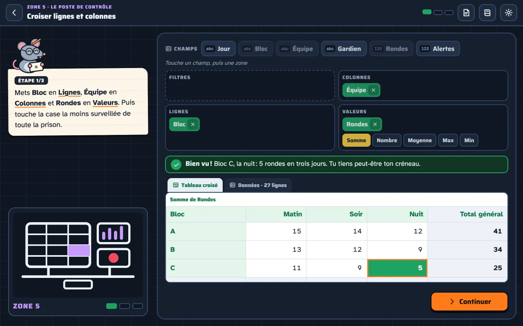Click the Zone 5 monitor thumbnail
This screenshot has height=326, width=523.
[x=78, y=255]
